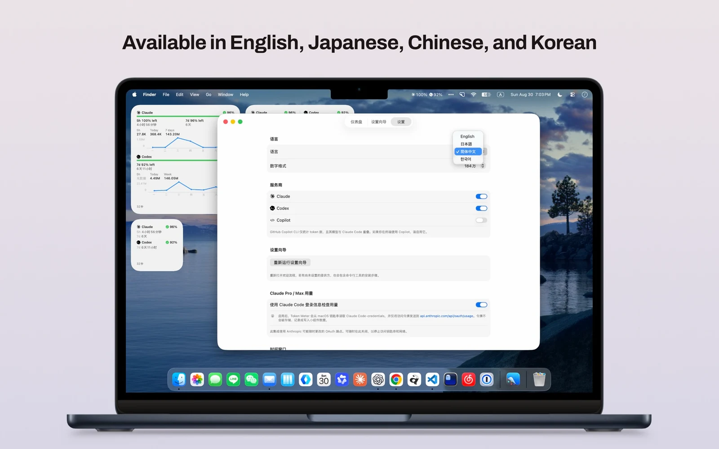Disable the Codex provider toggle
This screenshot has height=449, width=719.
pos(481,208)
